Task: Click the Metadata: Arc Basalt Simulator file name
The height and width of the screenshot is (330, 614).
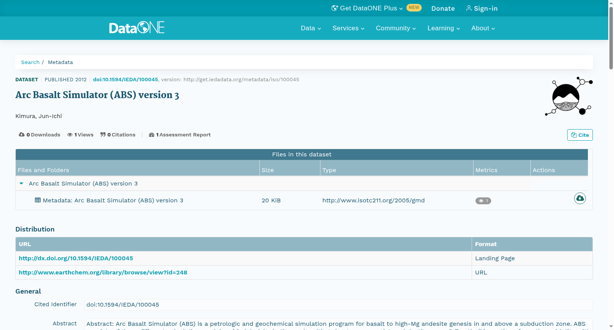Action: (x=113, y=200)
